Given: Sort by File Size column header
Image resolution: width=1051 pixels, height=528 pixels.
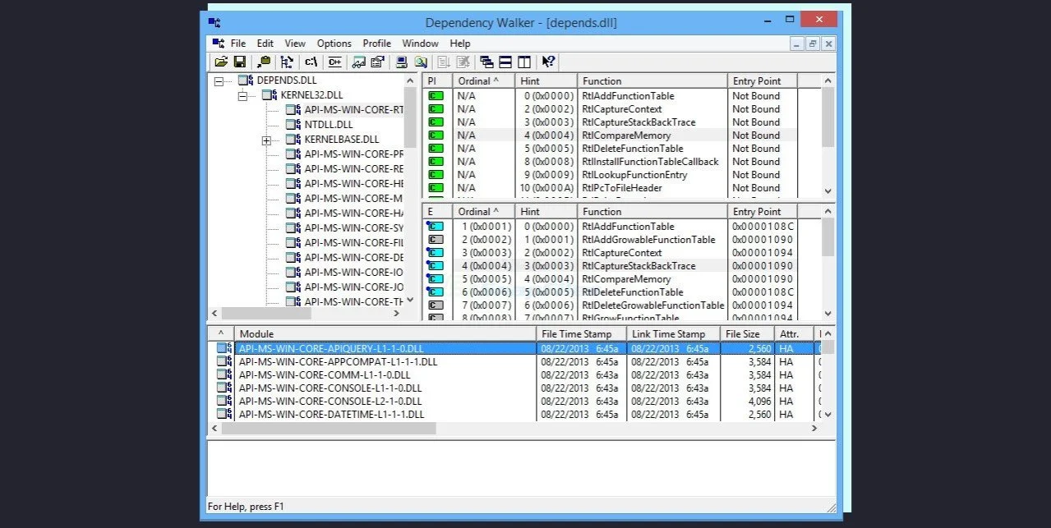Looking at the screenshot, I should pos(748,334).
